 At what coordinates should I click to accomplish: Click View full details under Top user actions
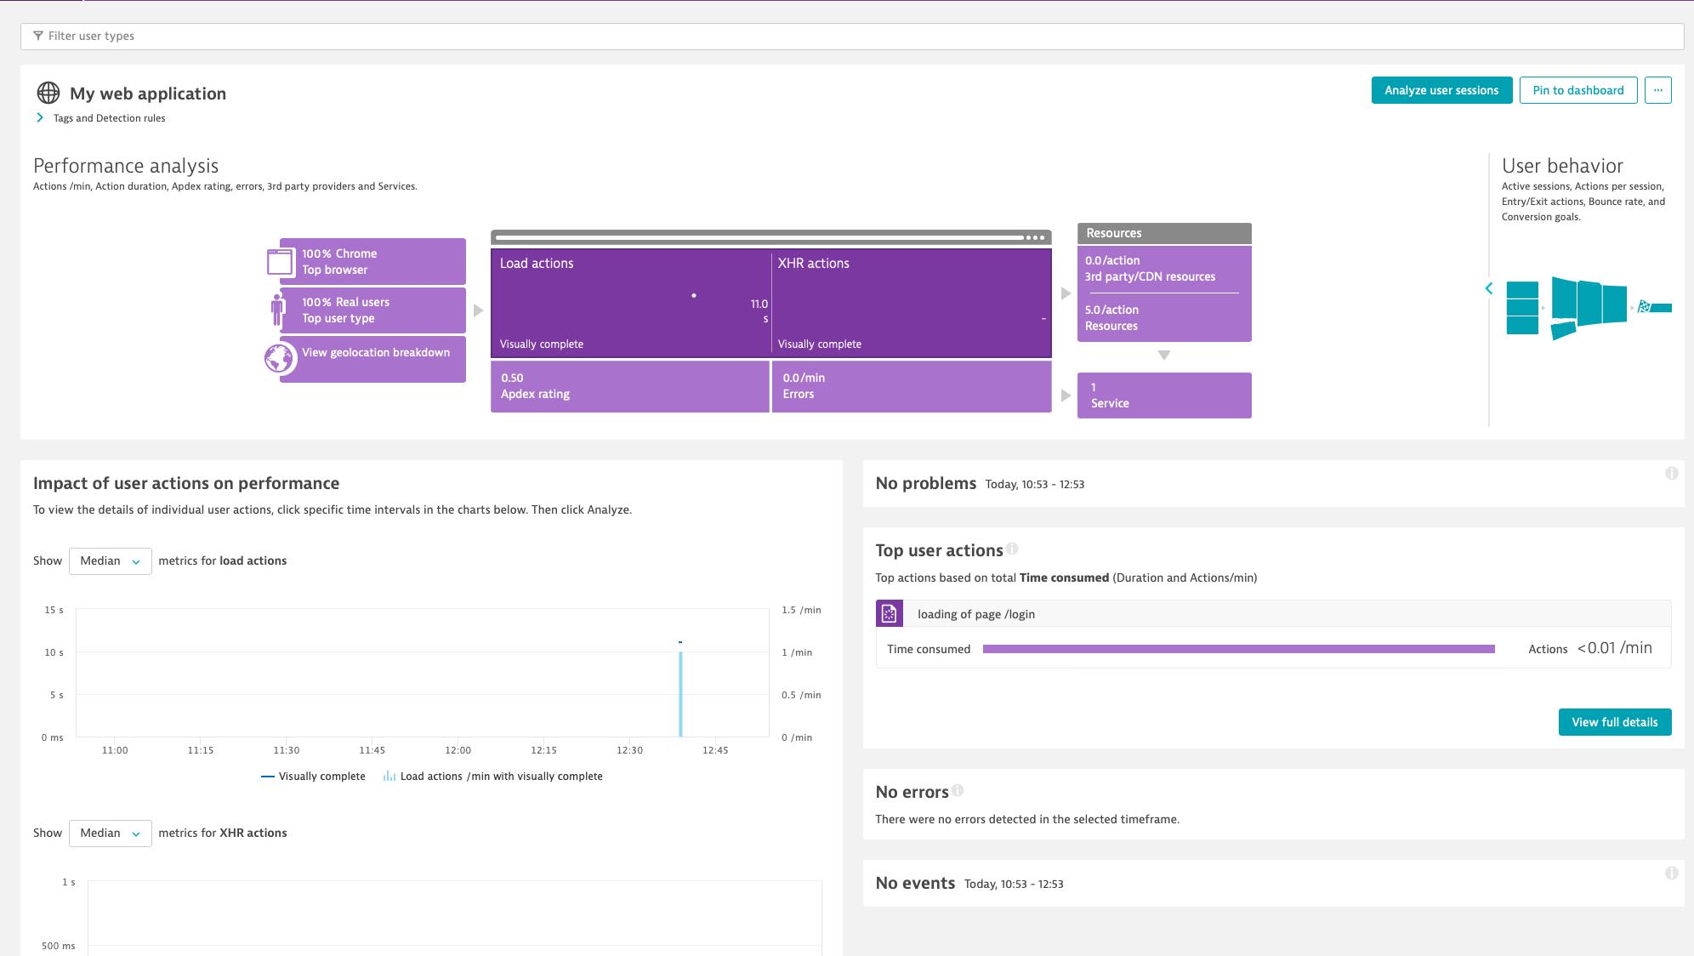click(1614, 721)
